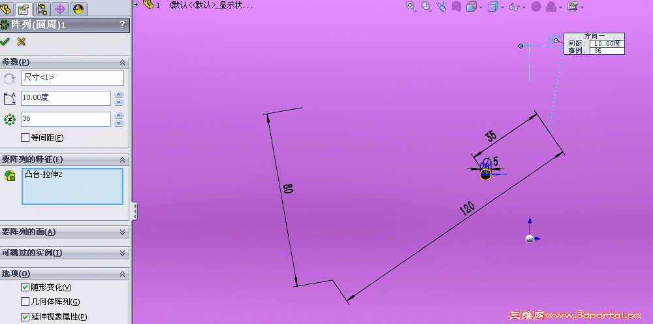653x324 pixels.
Task: Click reverse direction icon beside 尺寸<1>
Action: pos(9,78)
